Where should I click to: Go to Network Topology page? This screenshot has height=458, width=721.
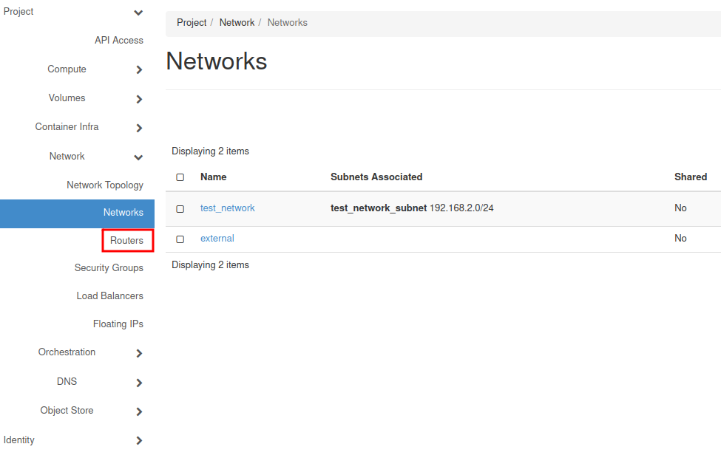pos(105,185)
